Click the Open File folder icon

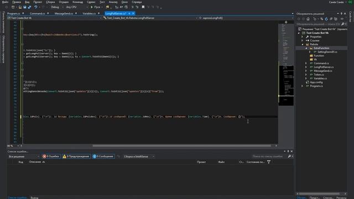click(x=20, y=7)
